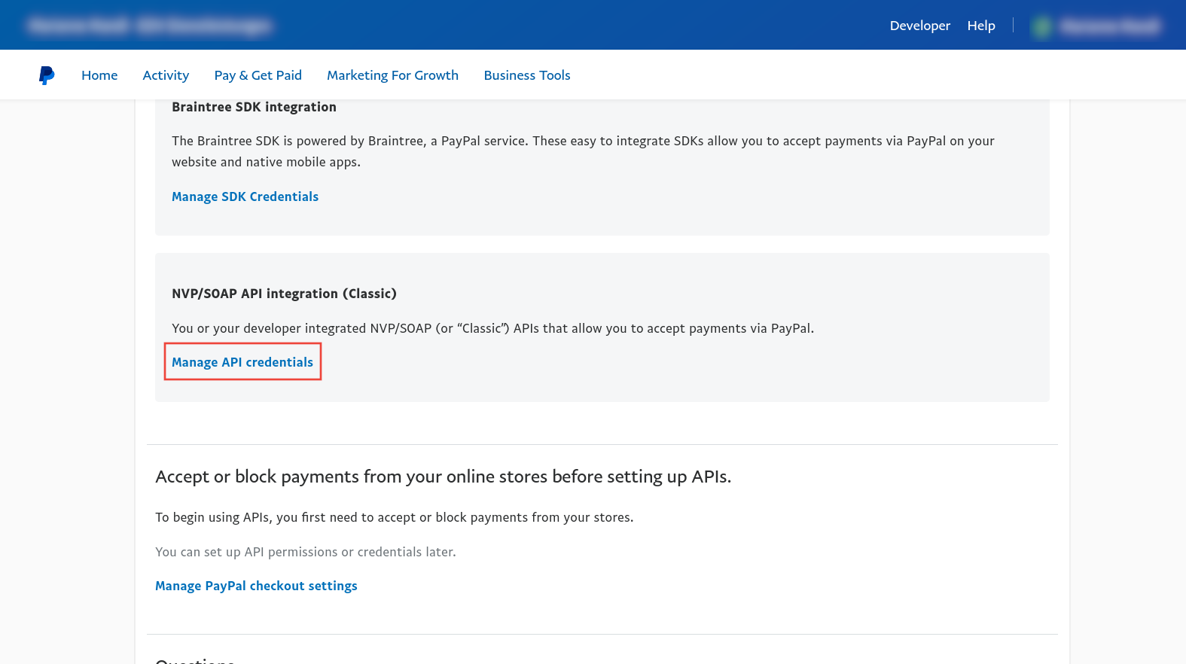This screenshot has width=1186, height=664.
Task: Open Manage PayPal checkout settings link
Action: click(x=256, y=586)
